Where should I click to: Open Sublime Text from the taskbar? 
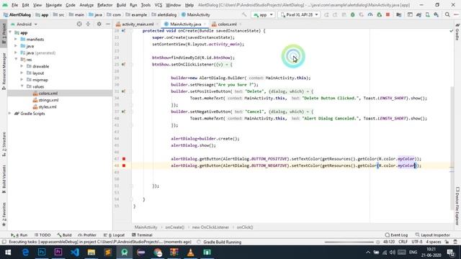pos(108,253)
